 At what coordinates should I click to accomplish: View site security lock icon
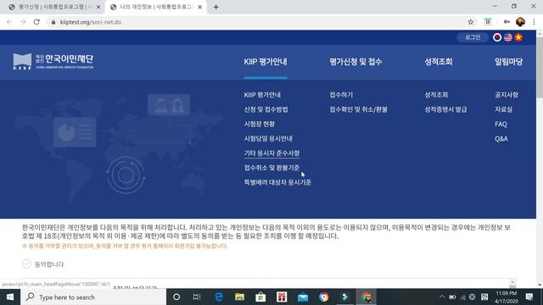(53, 22)
